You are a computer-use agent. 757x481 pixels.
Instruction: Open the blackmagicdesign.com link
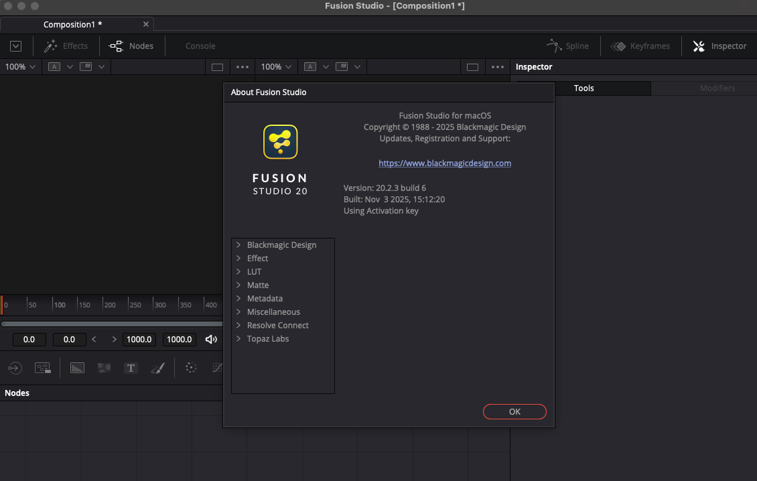[445, 163]
